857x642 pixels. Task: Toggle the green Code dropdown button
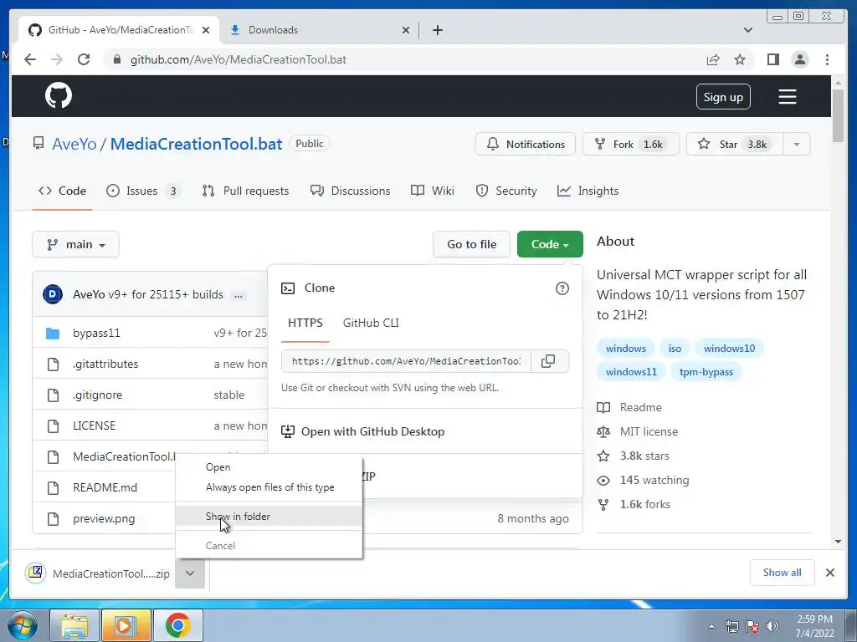pos(550,244)
